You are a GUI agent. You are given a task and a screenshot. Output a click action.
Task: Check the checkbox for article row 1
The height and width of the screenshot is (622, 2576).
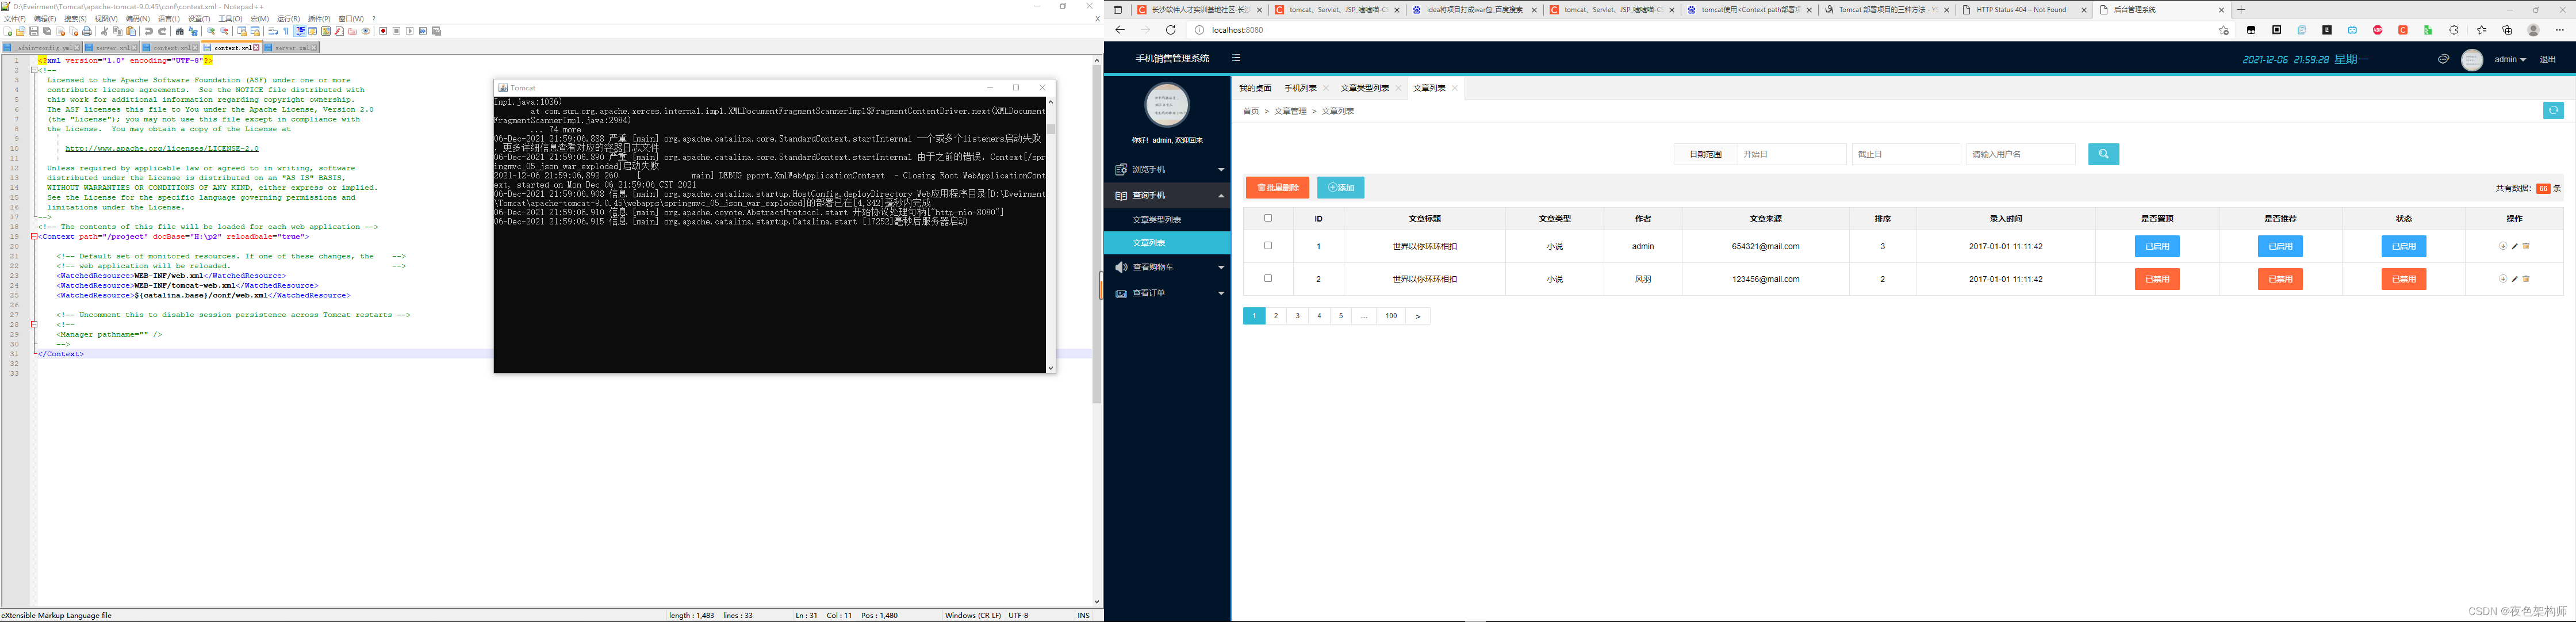click(1268, 246)
